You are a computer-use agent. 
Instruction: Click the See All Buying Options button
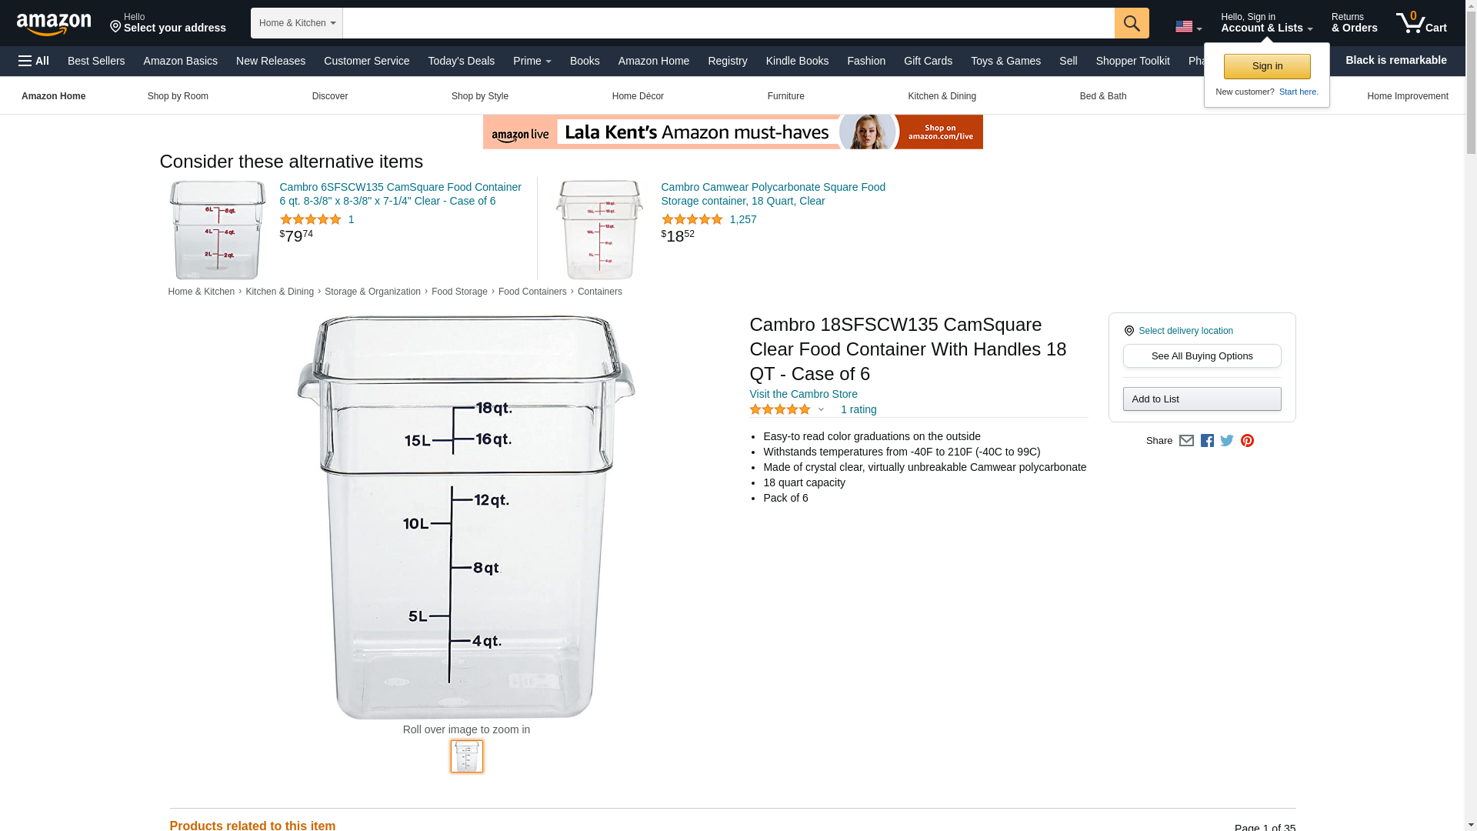(x=1202, y=356)
